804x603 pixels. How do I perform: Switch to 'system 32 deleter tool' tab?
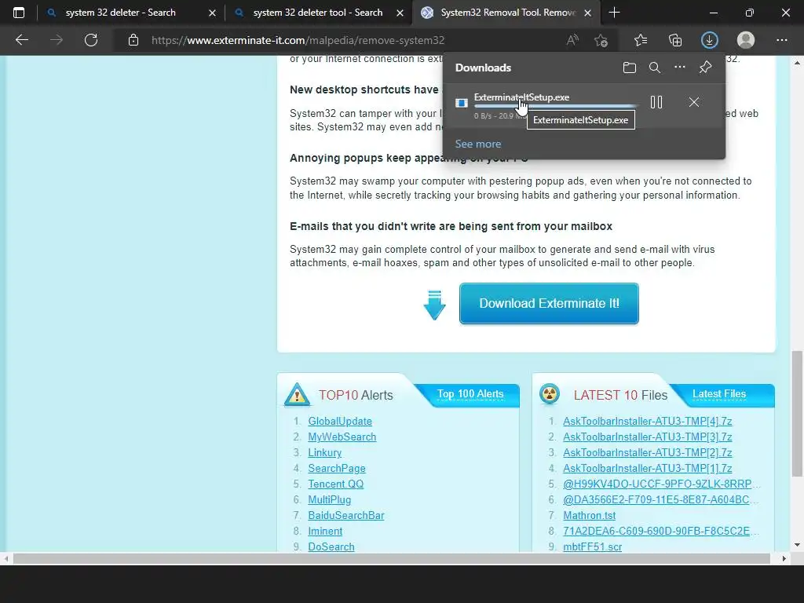[x=318, y=13]
